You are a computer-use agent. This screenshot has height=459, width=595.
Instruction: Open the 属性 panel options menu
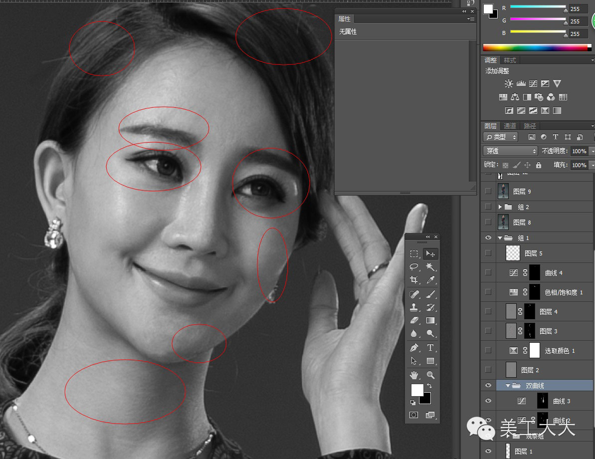(x=471, y=18)
